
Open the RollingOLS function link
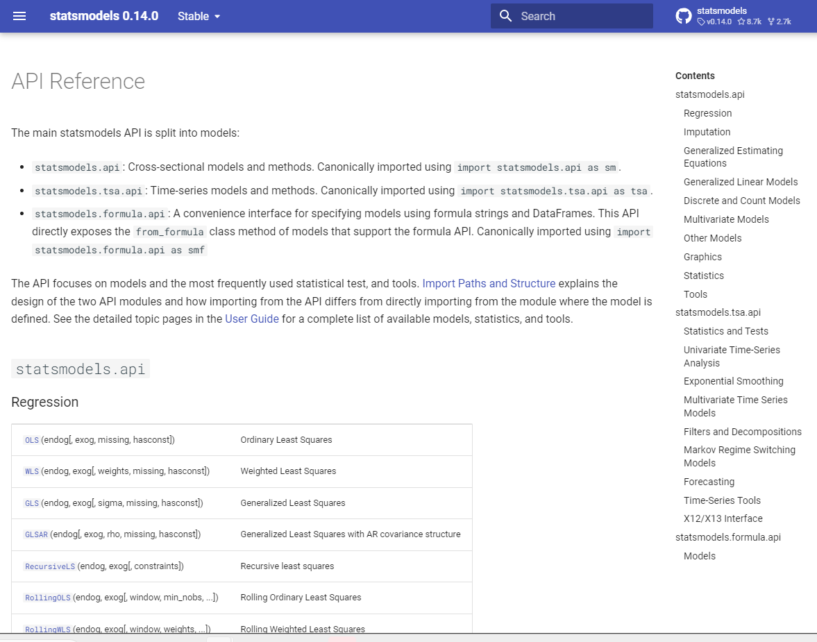click(x=47, y=598)
